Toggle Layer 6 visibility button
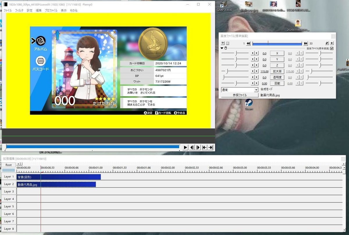Image resolution: width=349 pixels, height=235 pixels. [x=9, y=214]
